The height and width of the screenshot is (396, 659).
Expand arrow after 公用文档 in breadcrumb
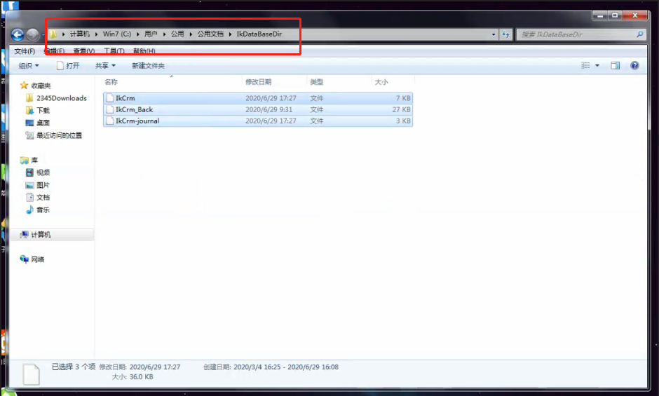(x=230, y=34)
